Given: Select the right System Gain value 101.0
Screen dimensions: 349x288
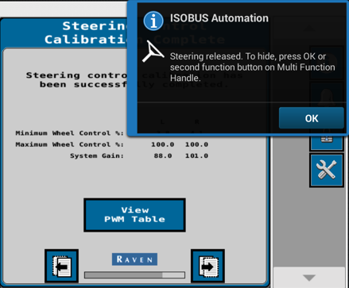Looking at the screenshot, I should point(196,156).
